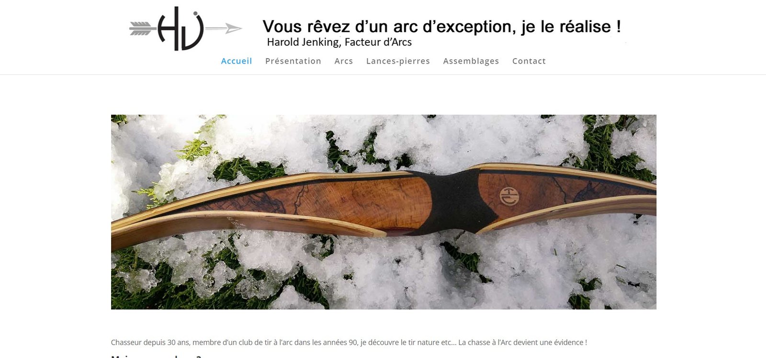The height and width of the screenshot is (358, 766).
Task: Open the Accueil menu item
Action: click(x=237, y=61)
